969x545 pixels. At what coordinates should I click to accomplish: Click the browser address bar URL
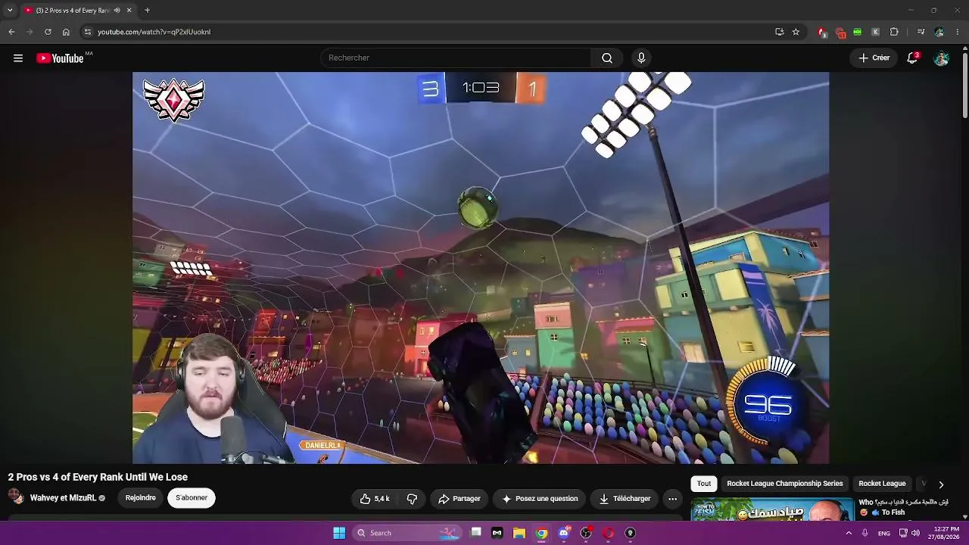[x=154, y=32]
